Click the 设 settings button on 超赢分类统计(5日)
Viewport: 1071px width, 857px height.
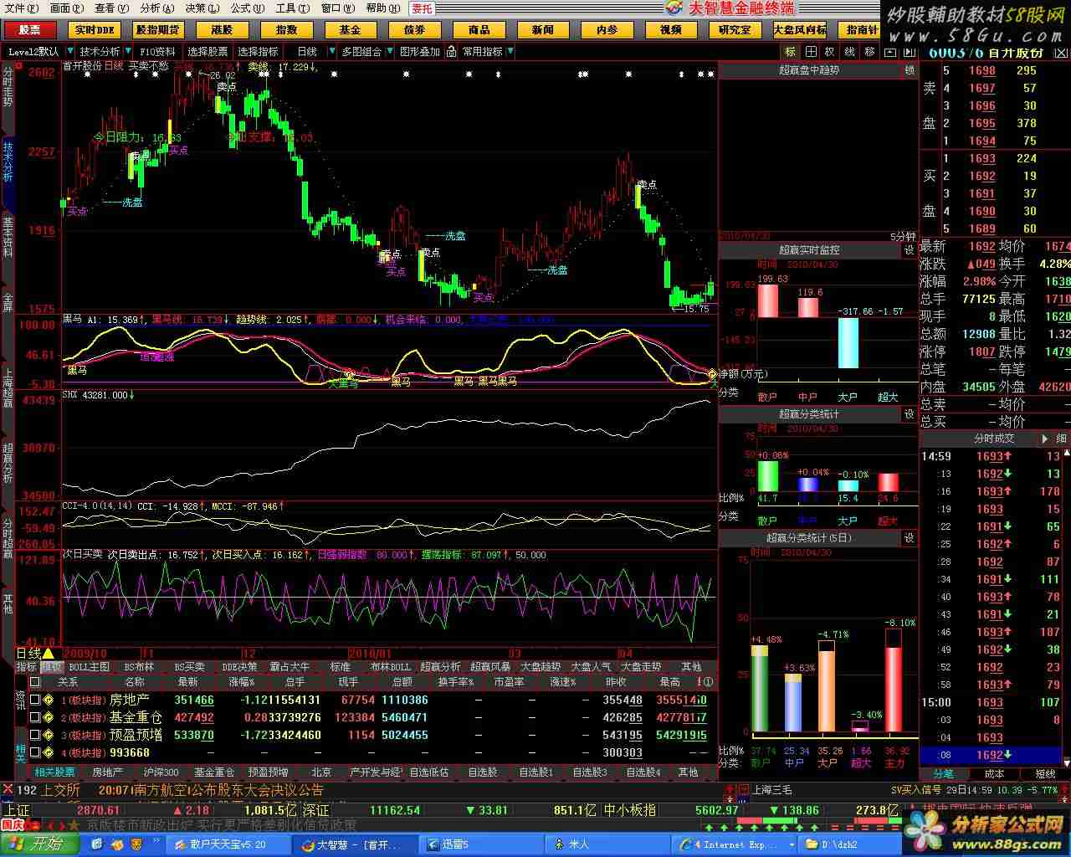[910, 538]
